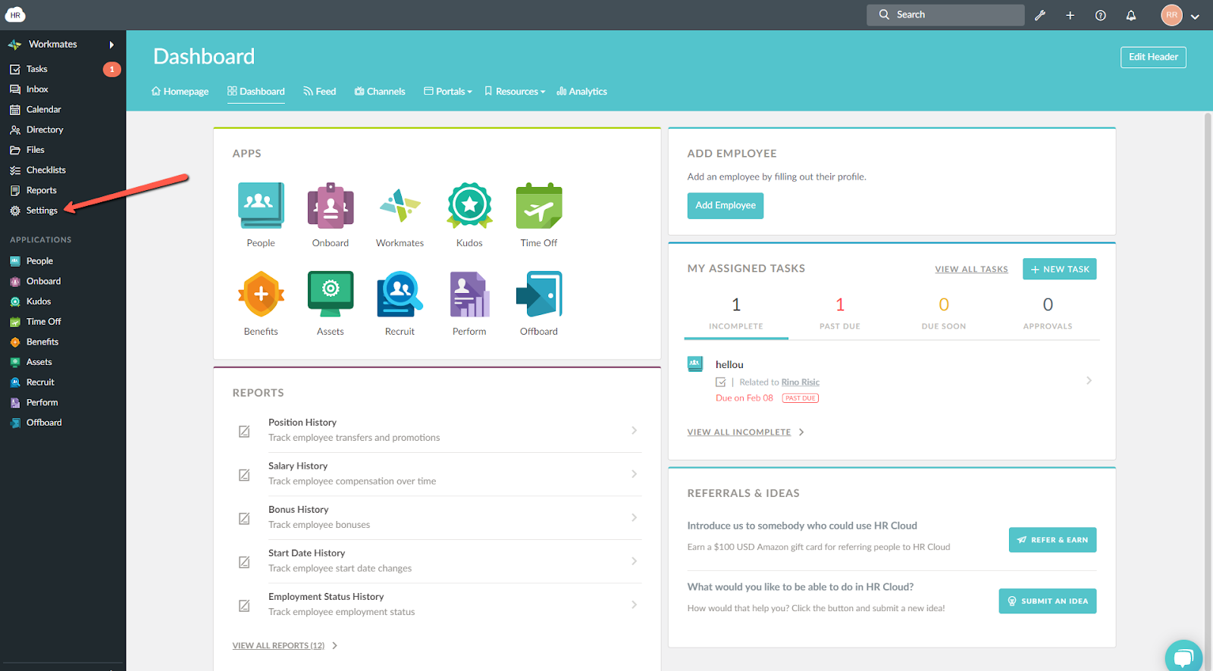
Task: Go to the Homepage tab
Action: click(180, 92)
